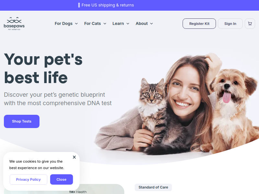Click the Shop Tests button
The height and width of the screenshot is (194, 259).
point(22,122)
